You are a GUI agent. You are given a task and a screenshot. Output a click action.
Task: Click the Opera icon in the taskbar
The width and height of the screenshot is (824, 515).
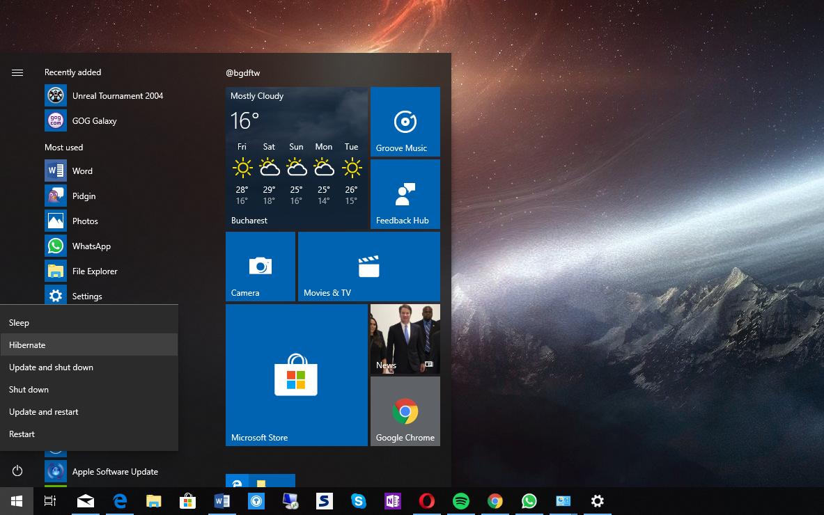point(427,501)
